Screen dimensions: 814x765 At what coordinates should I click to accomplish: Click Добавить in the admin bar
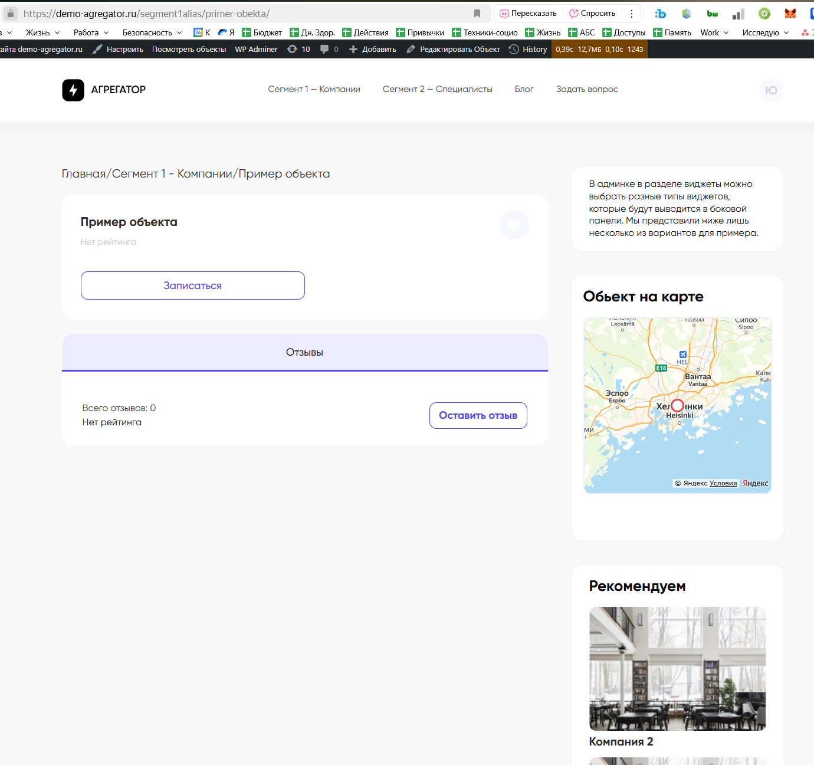[x=373, y=49]
